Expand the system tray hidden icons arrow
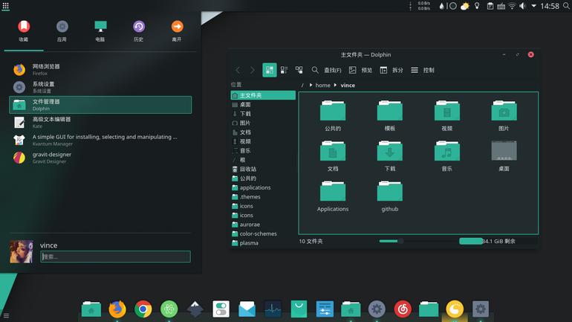Image resolution: width=572 pixels, height=322 pixels. click(533, 6)
